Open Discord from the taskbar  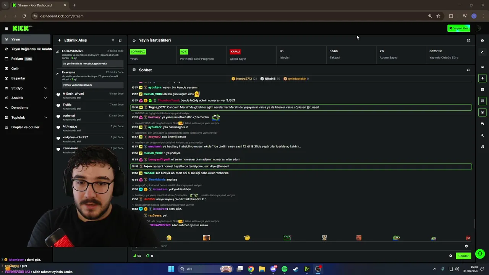click(x=274, y=269)
